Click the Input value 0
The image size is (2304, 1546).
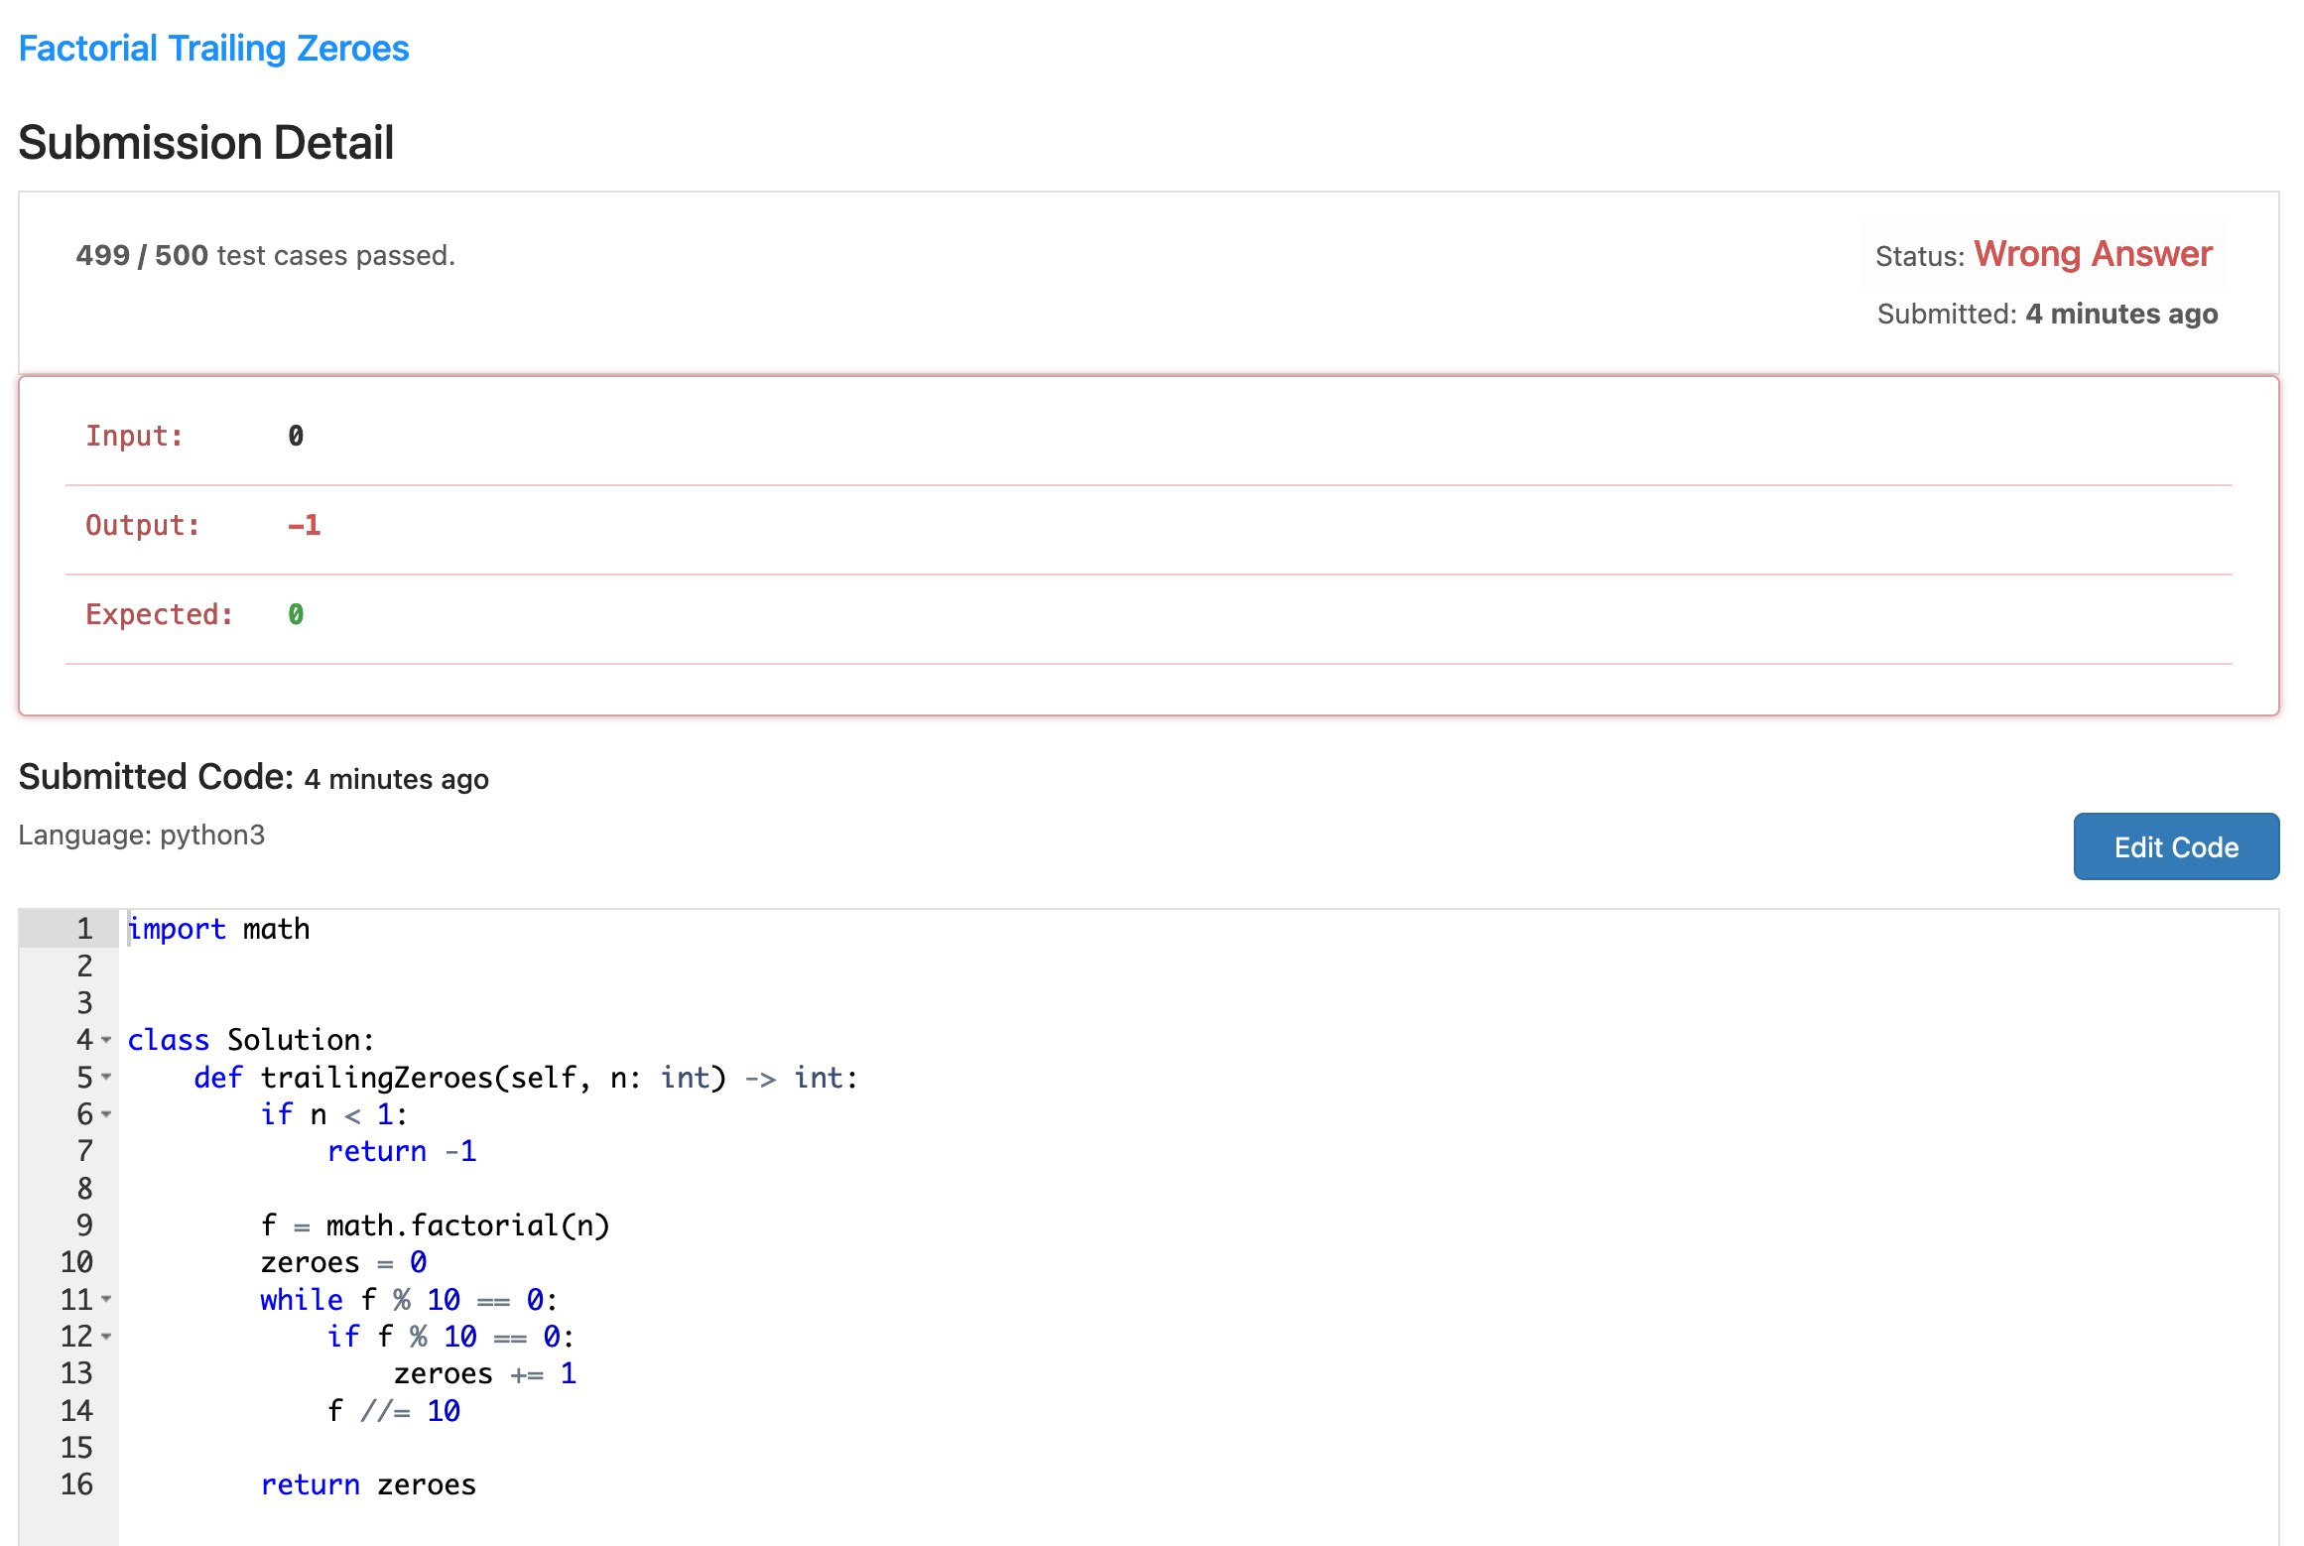[296, 436]
